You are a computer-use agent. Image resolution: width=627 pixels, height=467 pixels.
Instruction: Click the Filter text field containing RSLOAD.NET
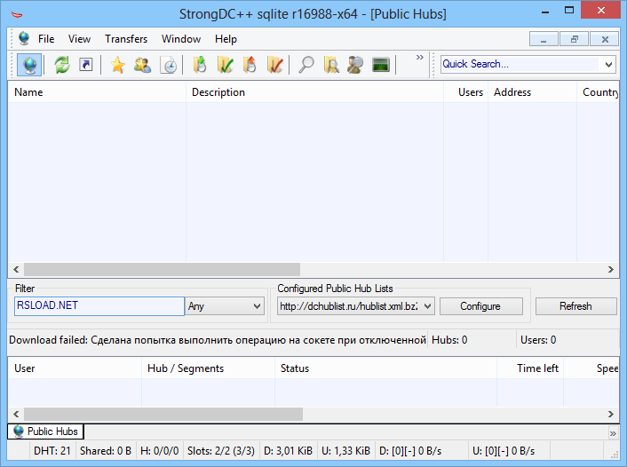[99, 306]
